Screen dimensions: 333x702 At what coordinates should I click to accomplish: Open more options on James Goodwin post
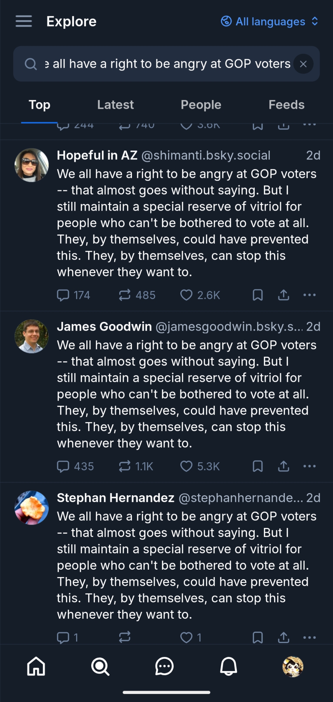(309, 466)
